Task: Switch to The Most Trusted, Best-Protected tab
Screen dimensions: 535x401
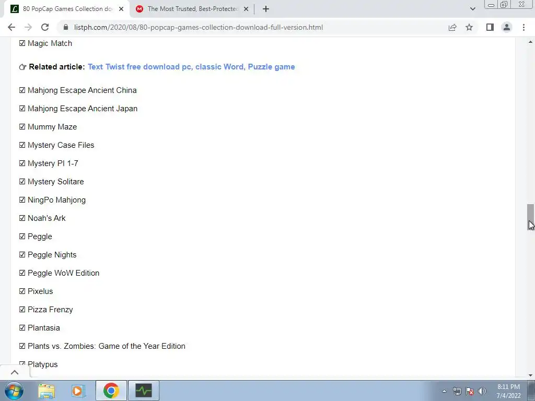Action: point(191,9)
